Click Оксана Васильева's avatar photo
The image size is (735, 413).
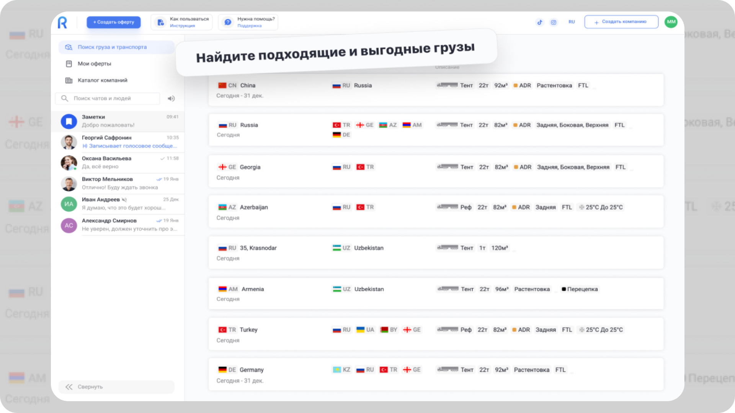[x=69, y=163]
